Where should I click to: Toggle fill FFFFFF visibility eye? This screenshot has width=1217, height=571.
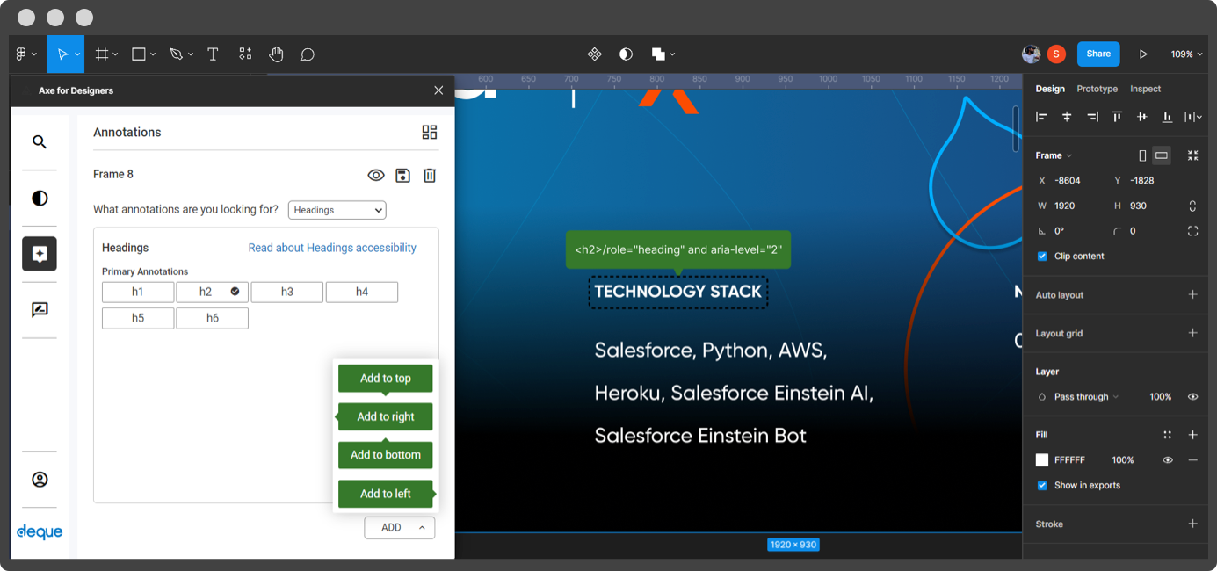pos(1168,460)
